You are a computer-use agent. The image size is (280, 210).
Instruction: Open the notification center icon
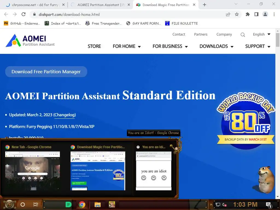[x=269, y=205]
